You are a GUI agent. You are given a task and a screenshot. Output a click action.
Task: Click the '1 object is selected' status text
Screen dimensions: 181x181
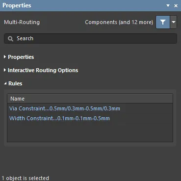26,178
